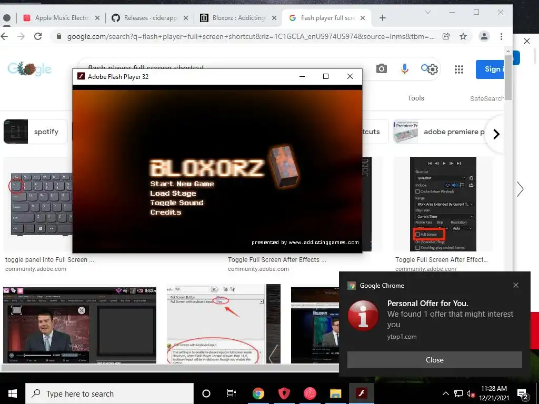Open SafeSearch settings
The width and height of the screenshot is (539, 404).
click(x=487, y=98)
